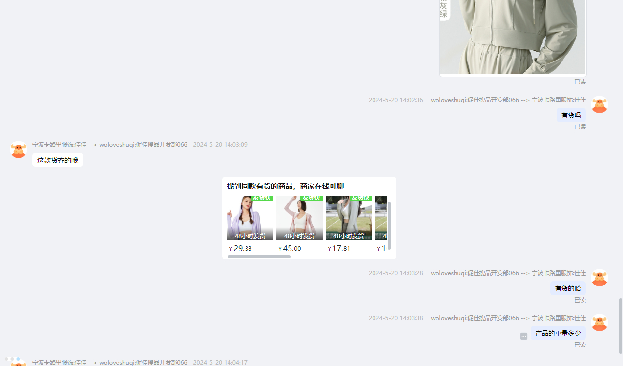The height and width of the screenshot is (366, 623).
Task: Click the sender name line above the 有货的哈 message
Action: click(x=508, y=273)
